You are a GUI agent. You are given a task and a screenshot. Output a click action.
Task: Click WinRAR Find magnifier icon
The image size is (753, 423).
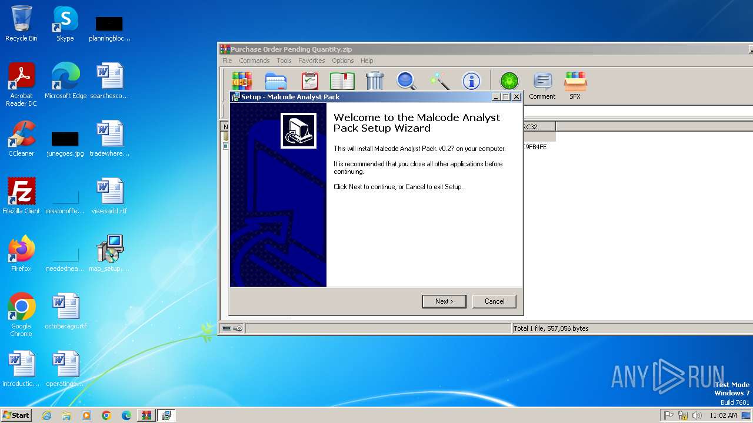click(407, 81)
